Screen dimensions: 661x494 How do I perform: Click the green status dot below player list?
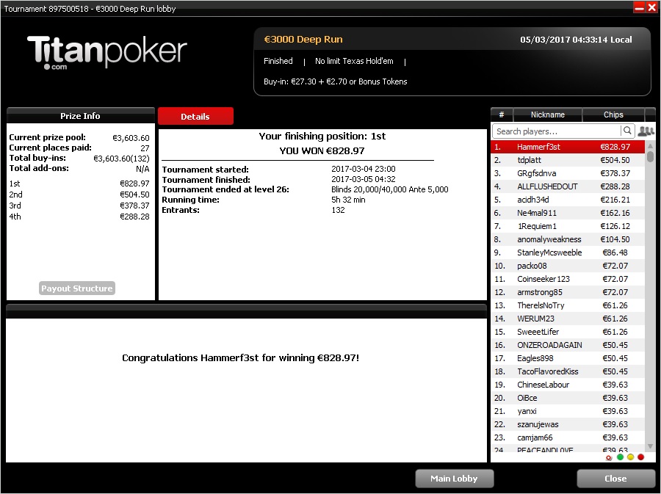pos(620,457)
